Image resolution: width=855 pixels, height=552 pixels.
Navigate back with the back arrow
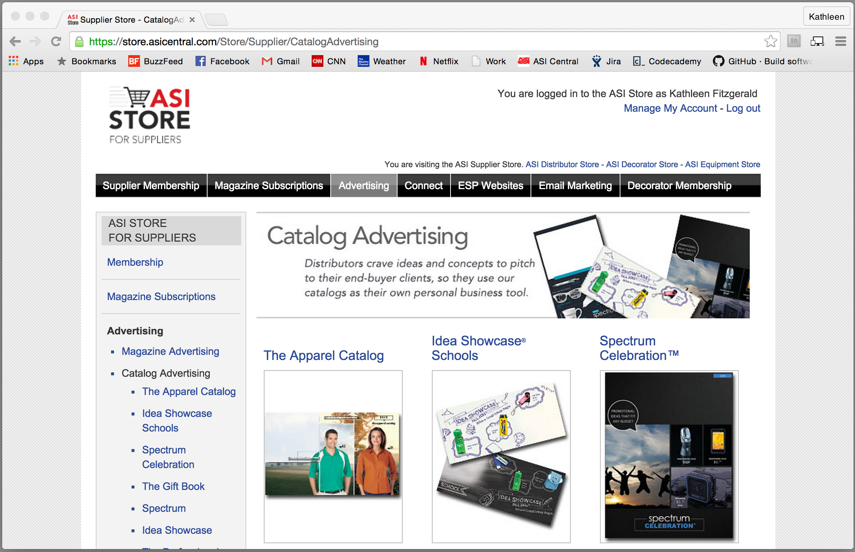(x=15, y=41)
